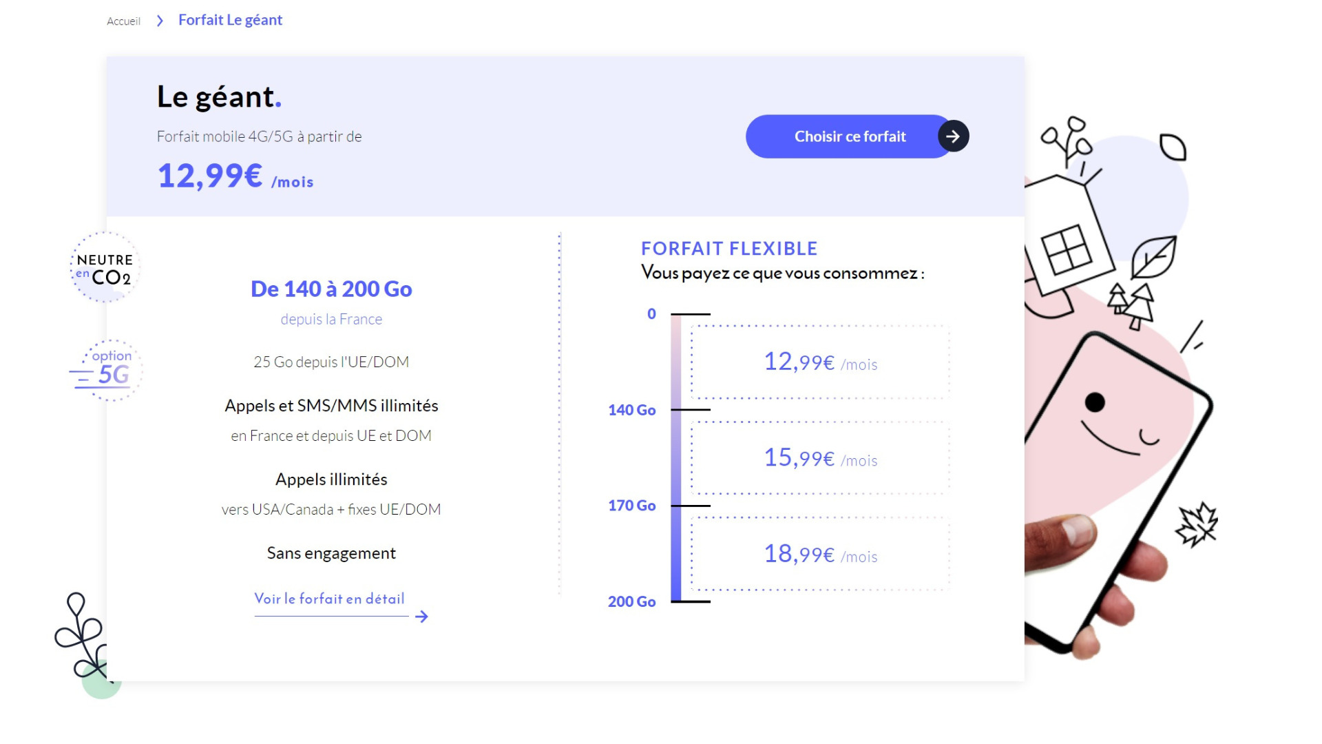Screen dimensions: 1322x744
Task: Select the 12,99€ /mois price tier box
Action: [820, 362]
